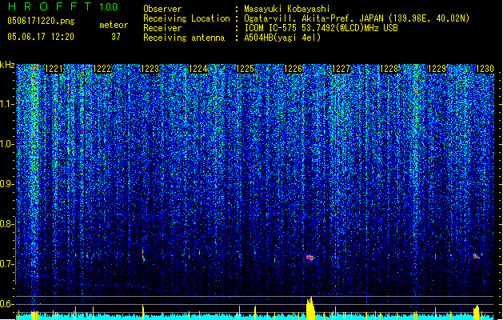
Task: Click the antenna text A504HB(yagi 4el)
Action: click(282, 38)
